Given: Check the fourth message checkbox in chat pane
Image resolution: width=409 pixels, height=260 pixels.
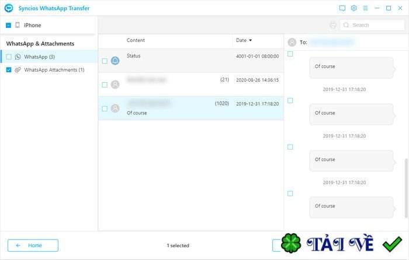Looking at the screenshot, I should [290, 194].
